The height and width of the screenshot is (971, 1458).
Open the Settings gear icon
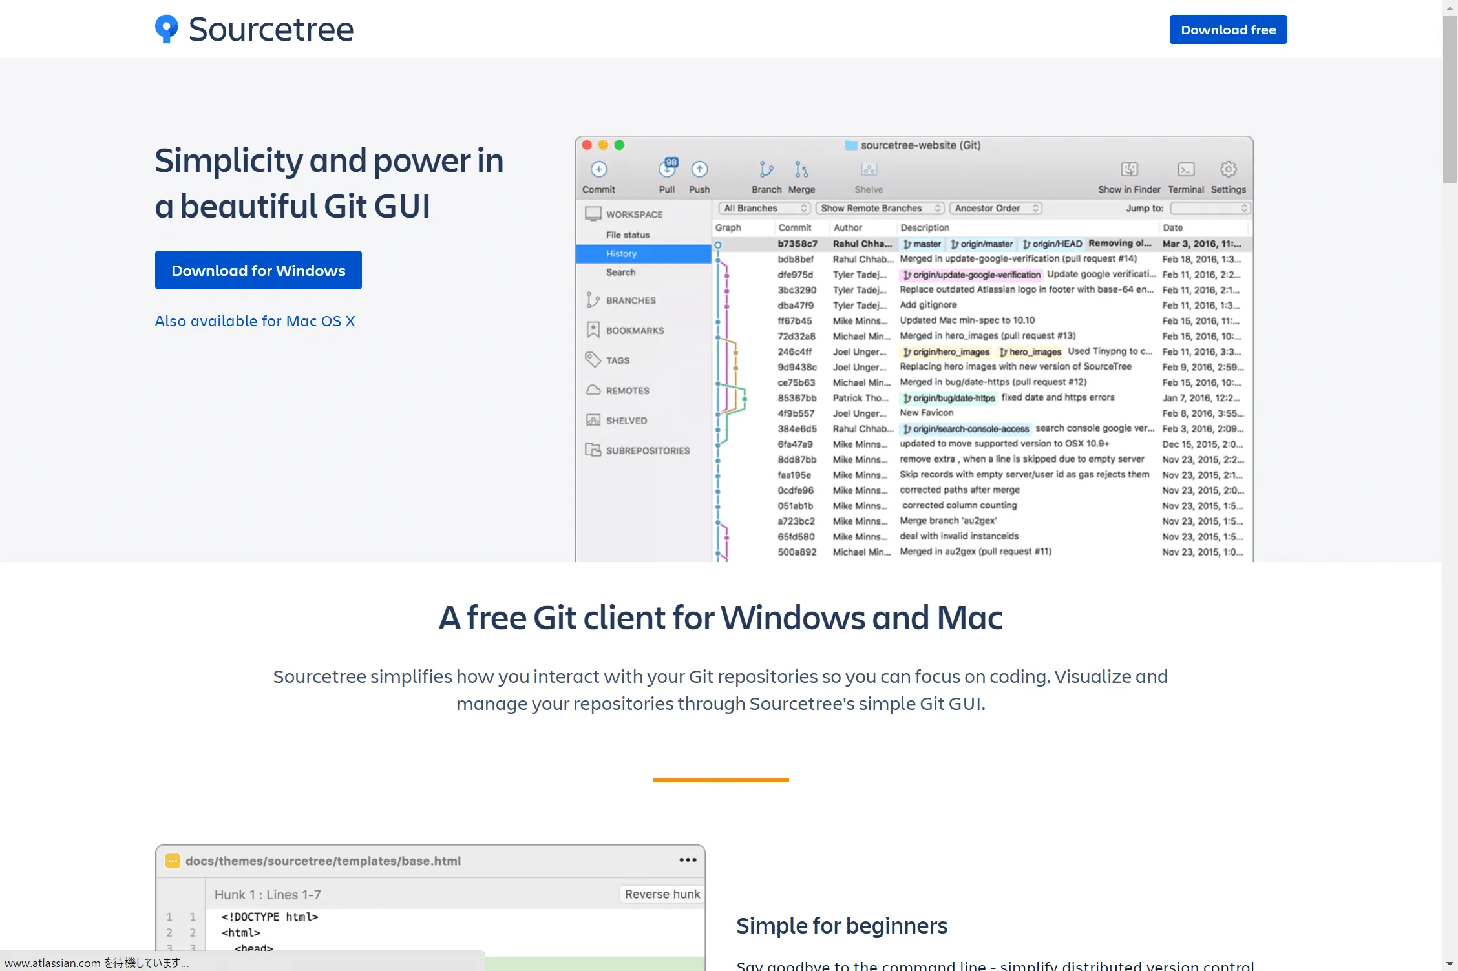[x=1228, y=169]
